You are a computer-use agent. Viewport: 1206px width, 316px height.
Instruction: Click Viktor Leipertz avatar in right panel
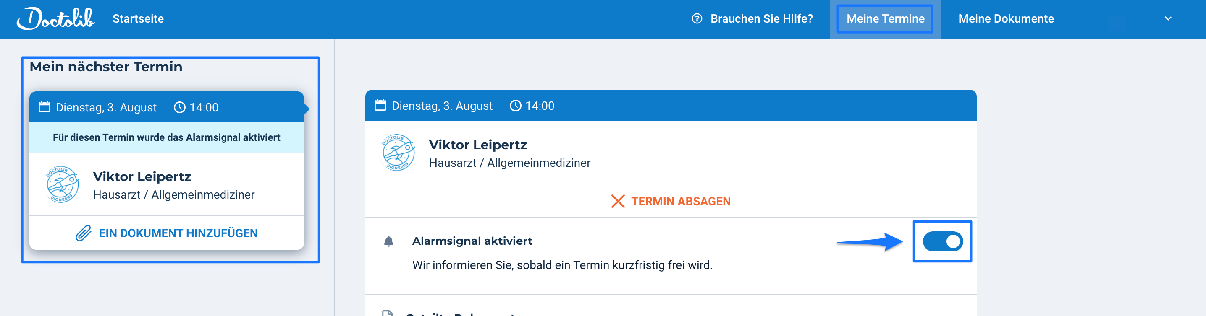coord(398,153)
